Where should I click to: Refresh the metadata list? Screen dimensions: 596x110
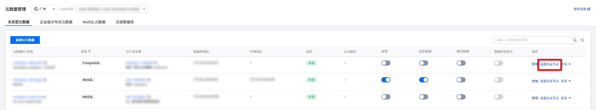click(582, 40)
